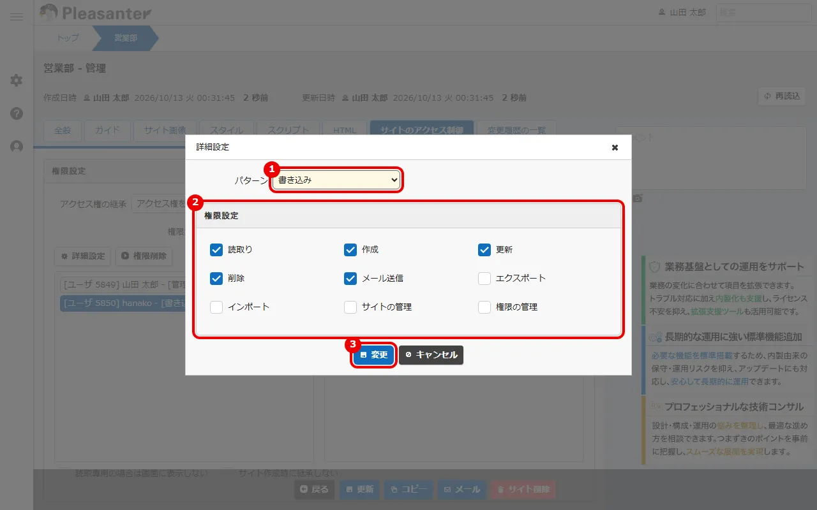Enable the インポート permission checkbox
Viewport: 817px width, 510px height.
click(x=216, y=307)
